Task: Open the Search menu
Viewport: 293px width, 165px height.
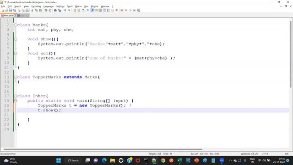Action: pos(17,6)
